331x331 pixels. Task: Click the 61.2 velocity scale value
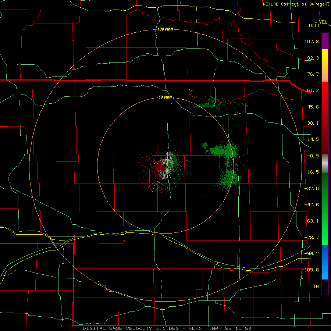[x=313, y=90]
